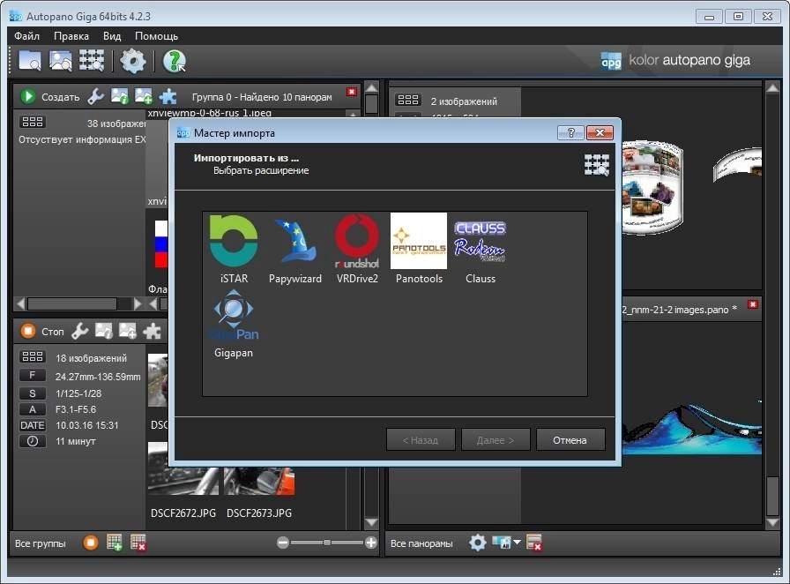Start the Создать play button for Группа 0
The height and width of the screenshot is (584, 790).
point(27,96)
